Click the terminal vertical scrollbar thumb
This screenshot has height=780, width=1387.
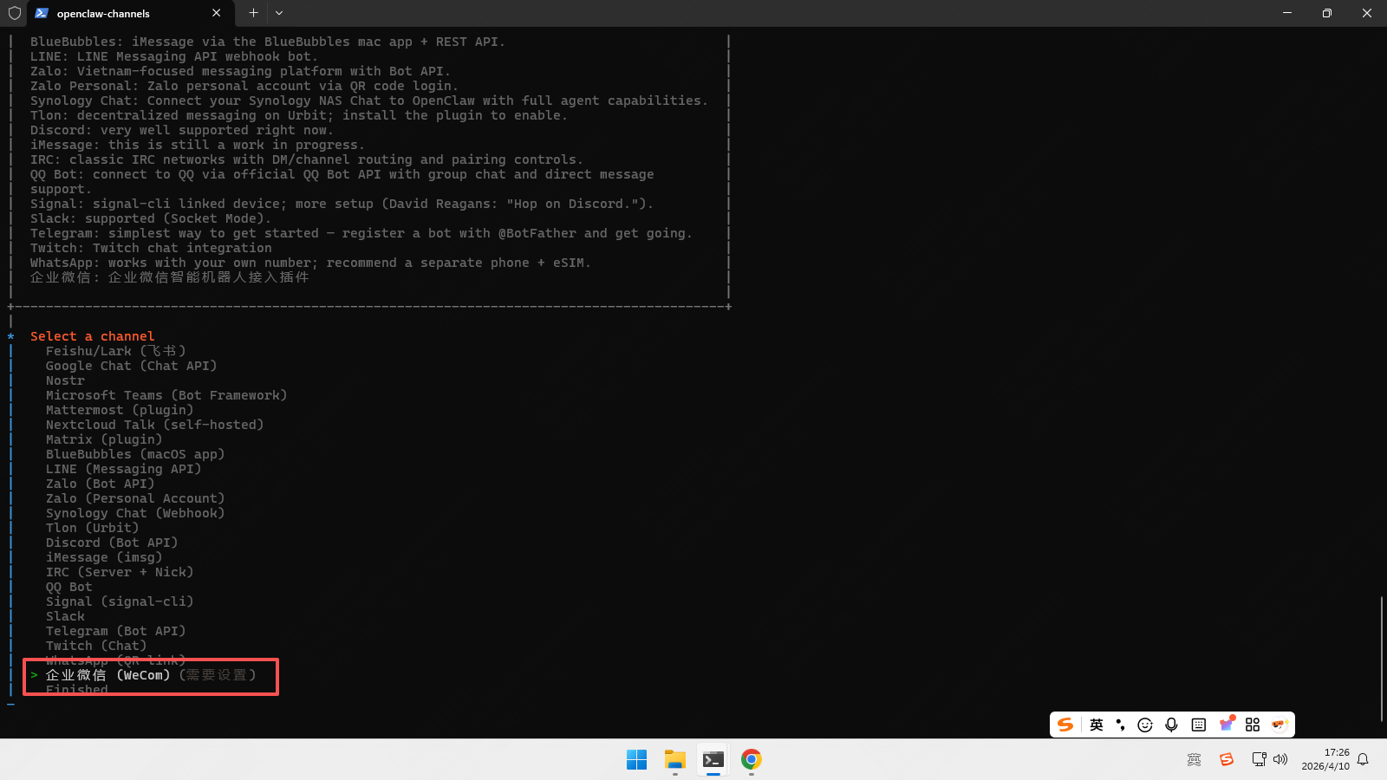[1382, 659]
